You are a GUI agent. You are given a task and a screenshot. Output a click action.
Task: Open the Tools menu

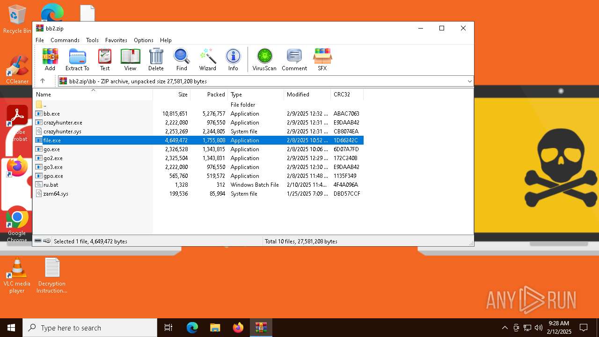[92, 40]
